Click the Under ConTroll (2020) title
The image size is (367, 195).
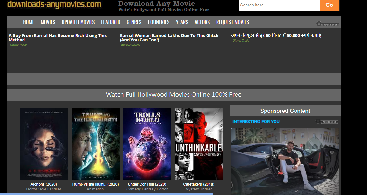coord(147,184)
